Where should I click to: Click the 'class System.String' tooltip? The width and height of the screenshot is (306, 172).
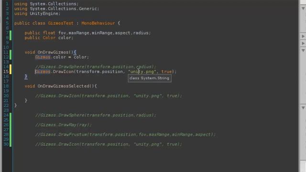(x=150, y=78)
